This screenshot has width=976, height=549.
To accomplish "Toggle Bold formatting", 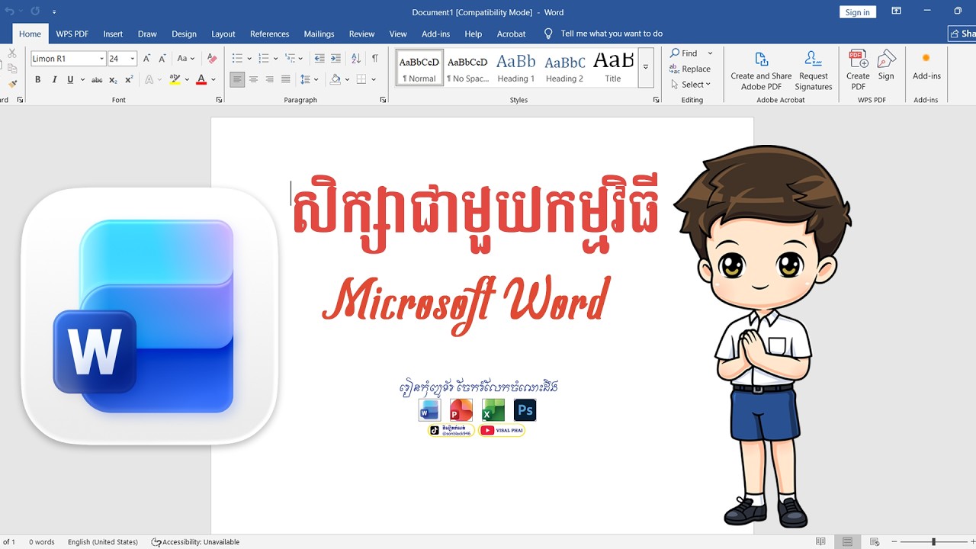I will click(37, 79).
